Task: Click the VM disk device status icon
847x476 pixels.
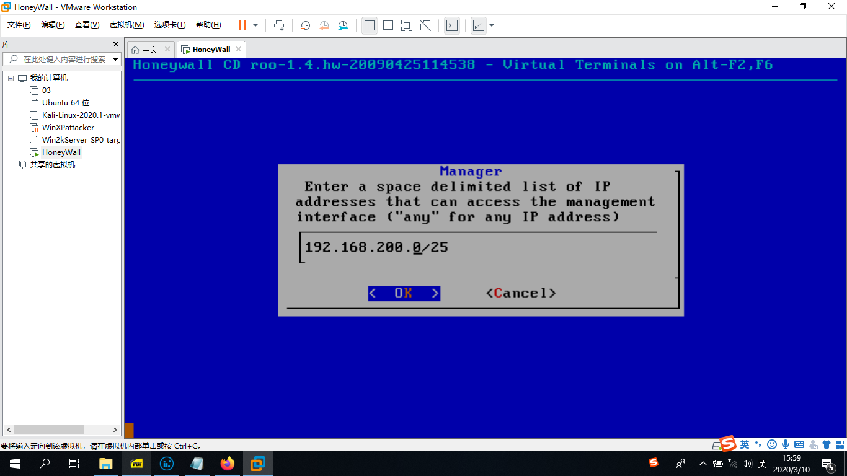Action: [x=716, y=445]
